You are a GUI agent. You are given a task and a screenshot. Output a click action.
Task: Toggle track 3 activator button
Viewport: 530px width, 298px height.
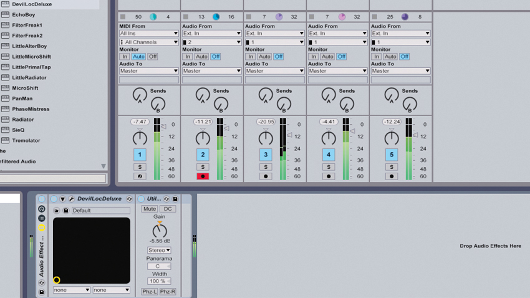click(266, 155)
